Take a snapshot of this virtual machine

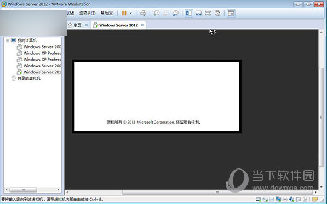point(157,13)
